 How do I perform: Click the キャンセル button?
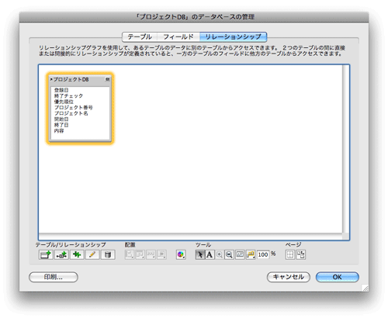click(x=289, y=277)
